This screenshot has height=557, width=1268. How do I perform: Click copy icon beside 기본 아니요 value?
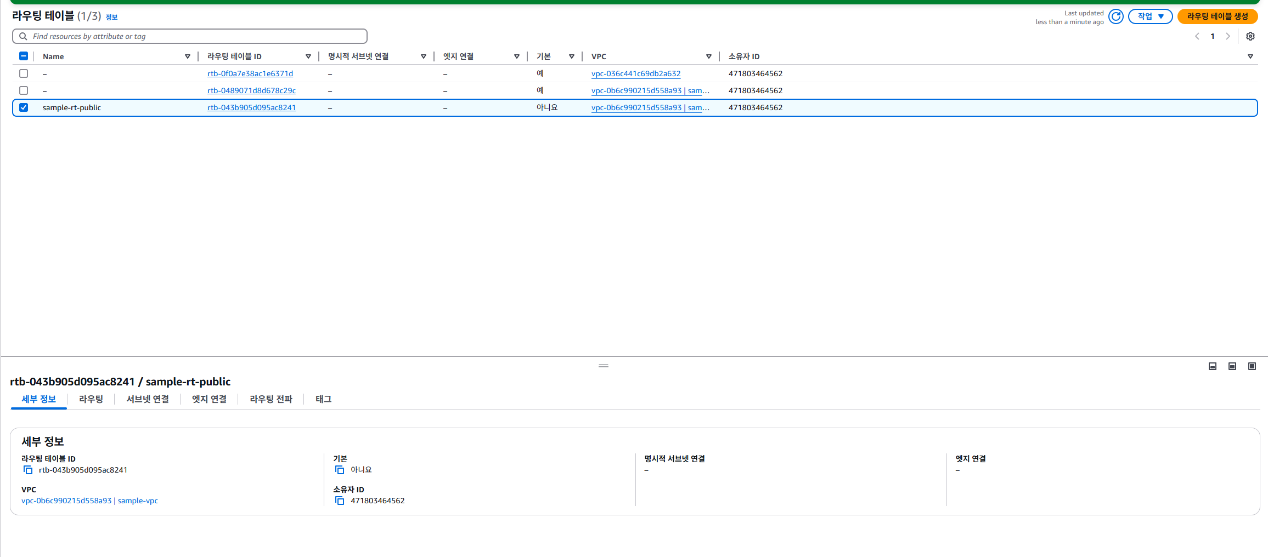pos(340,470)
